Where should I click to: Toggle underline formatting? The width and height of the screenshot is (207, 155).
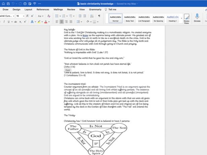9,22
